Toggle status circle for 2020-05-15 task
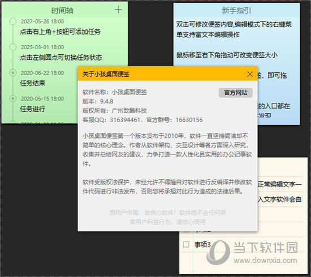Screen dimensions: 311x277 point(13,98)
